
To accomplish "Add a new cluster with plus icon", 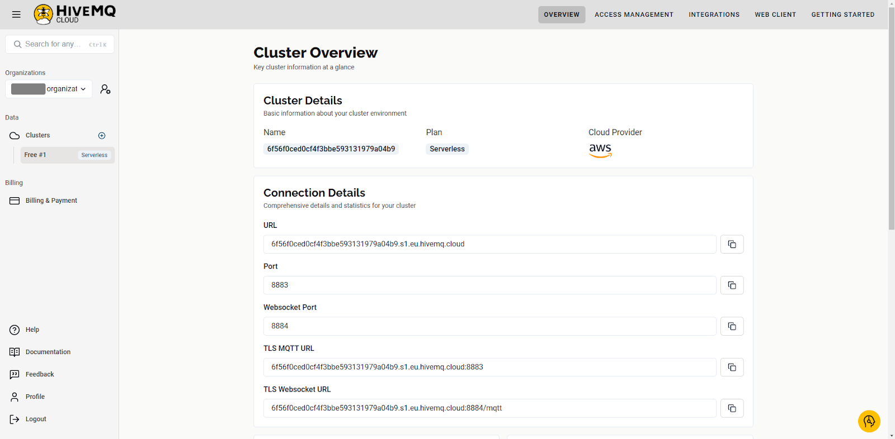I will (102, 136).
